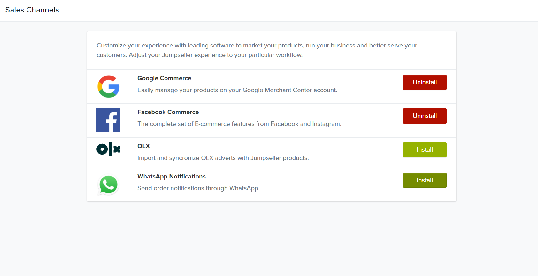Select the WhatsApp Notifications title
This screenshot has width=538, height=276.
(172, 177)
